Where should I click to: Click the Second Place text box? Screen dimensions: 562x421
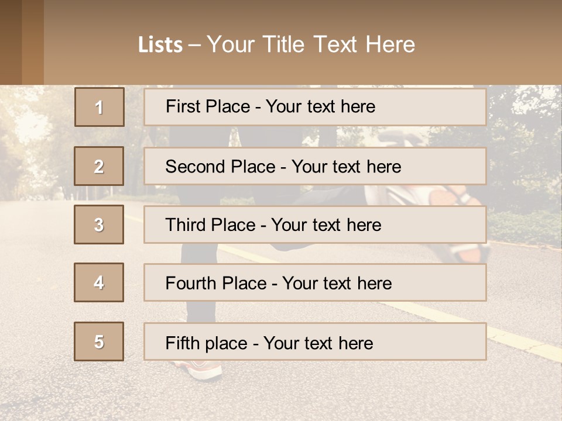tap(315, 166)
